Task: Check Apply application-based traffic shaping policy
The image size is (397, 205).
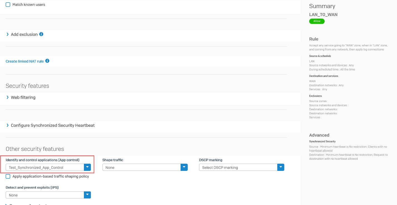Action: [x=8, y=176]
